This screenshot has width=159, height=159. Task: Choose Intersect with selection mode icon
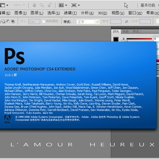click(13, 21)
